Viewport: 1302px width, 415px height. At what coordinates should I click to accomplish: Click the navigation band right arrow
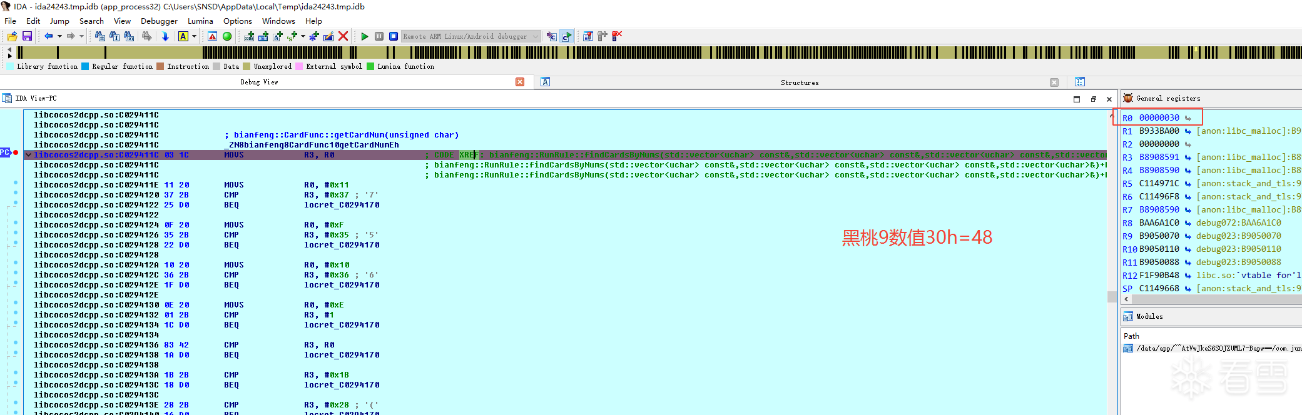pyautogui.click(x=9, y=56)
